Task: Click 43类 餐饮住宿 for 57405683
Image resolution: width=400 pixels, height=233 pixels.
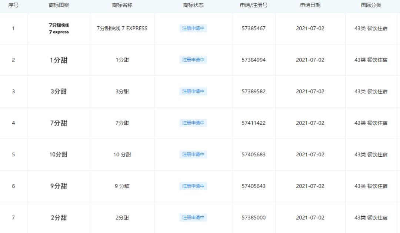Action: pos(371,154)
